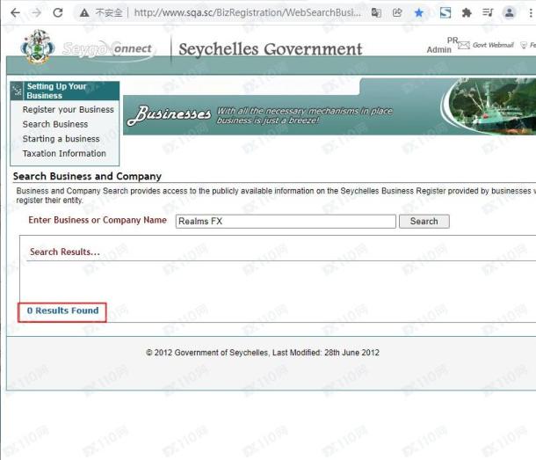
Task: Open the Govt Webmail envelope link
Action: click(463, 45)
